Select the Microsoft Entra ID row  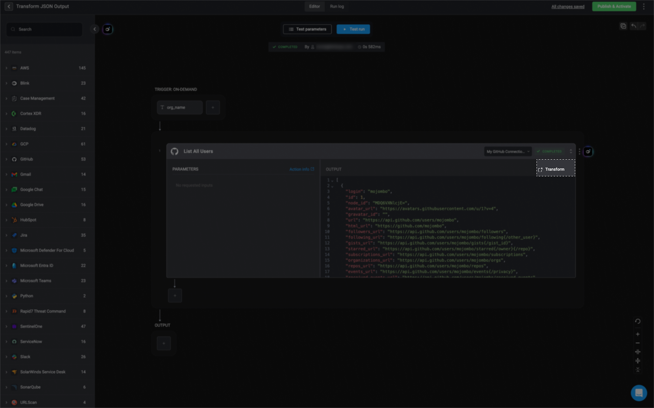[x=47, y=266]
